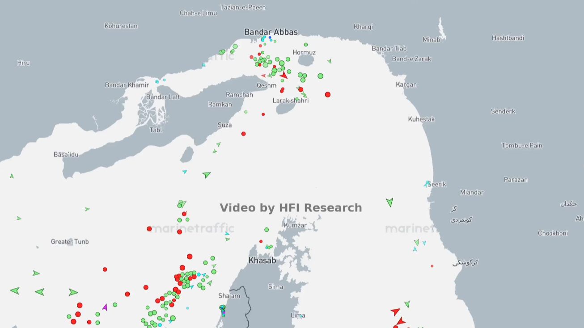Click the leftmost large green arrow at bottom-left
584x328 pixels.
(15, 291)
